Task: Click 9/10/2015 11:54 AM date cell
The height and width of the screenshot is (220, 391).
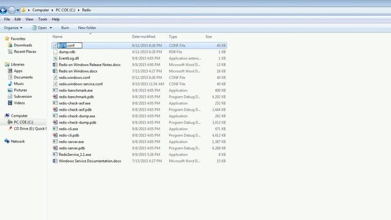Action: (x=148, y=84)
